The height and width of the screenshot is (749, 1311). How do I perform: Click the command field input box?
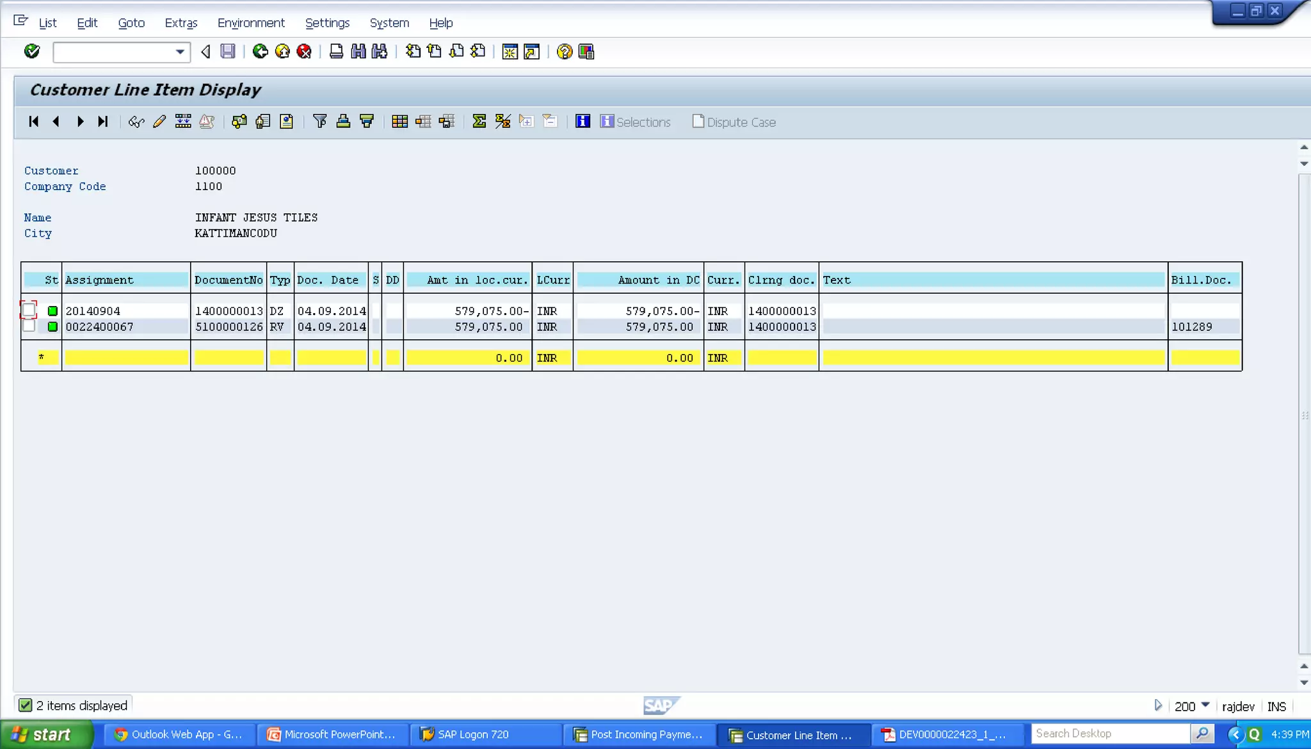coord(113,52)
